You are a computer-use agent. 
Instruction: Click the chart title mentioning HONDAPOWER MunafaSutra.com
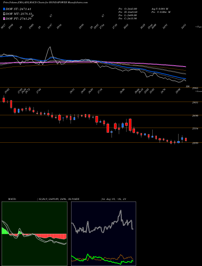tap(45, 2)
